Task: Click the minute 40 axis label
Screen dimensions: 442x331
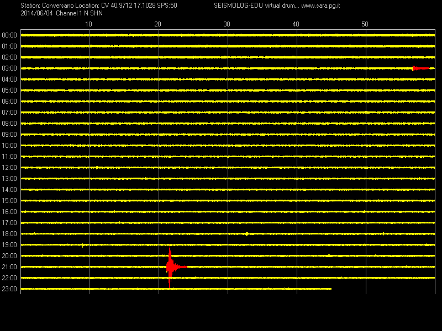Action: click(x=296, y=24)
